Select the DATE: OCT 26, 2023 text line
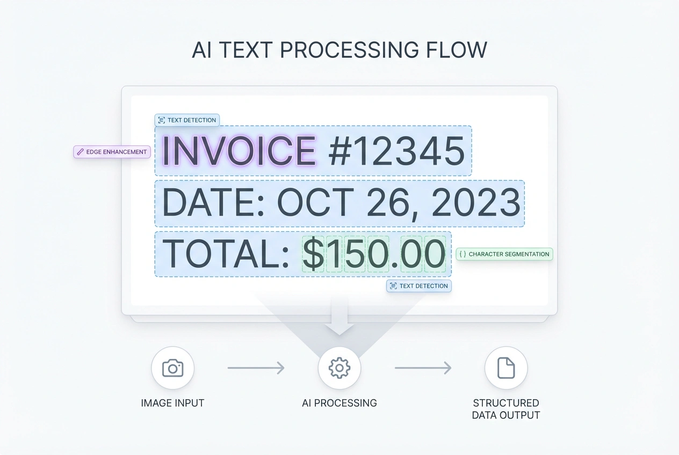679x455 pixels. (341, 203)
